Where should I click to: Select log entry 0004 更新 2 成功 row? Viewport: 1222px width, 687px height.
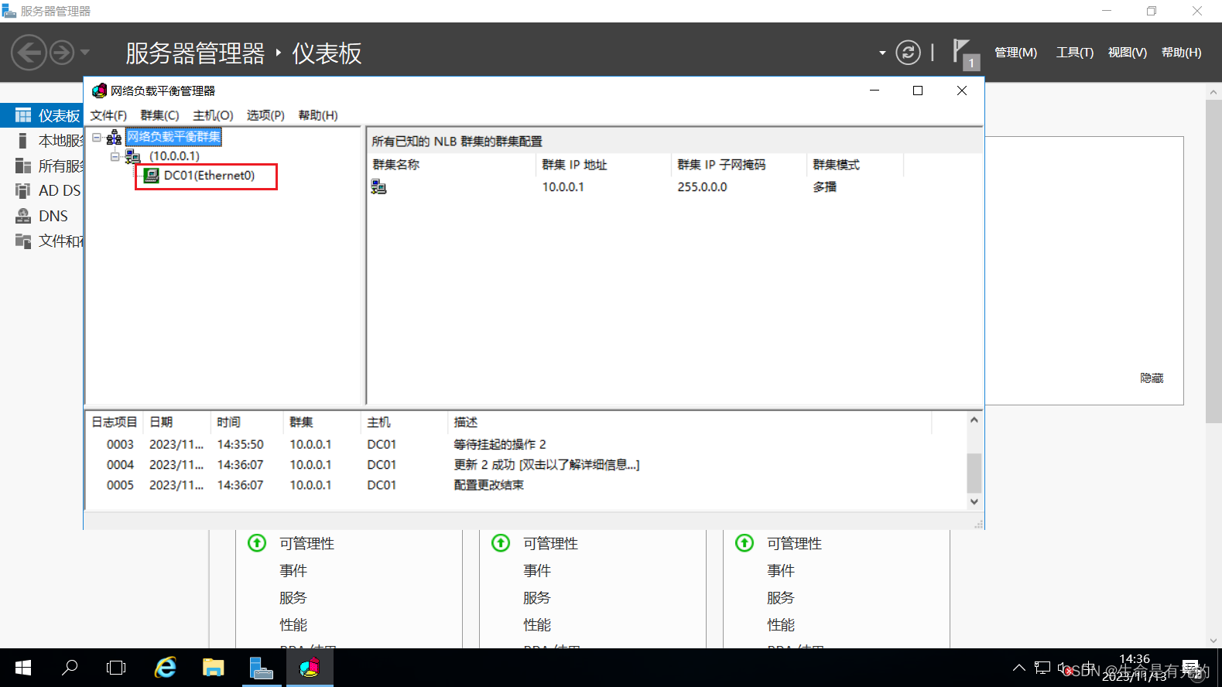coord(526,465)
